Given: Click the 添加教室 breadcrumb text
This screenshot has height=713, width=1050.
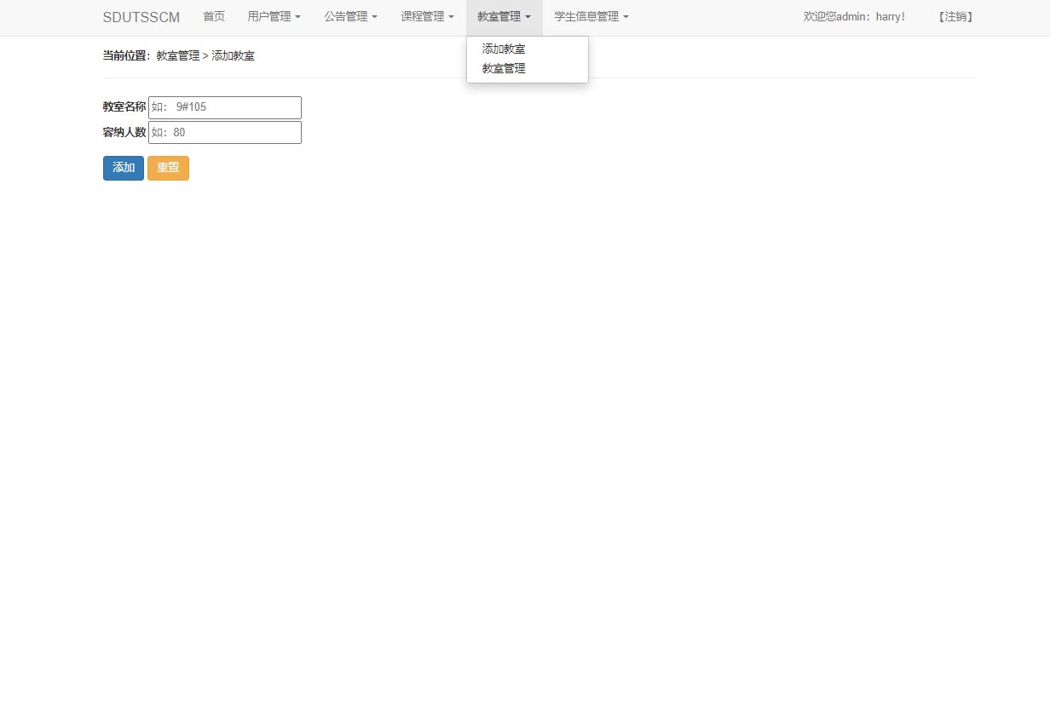Looking at the screenshot, I should pyautogui.click(x=234, y=55).
